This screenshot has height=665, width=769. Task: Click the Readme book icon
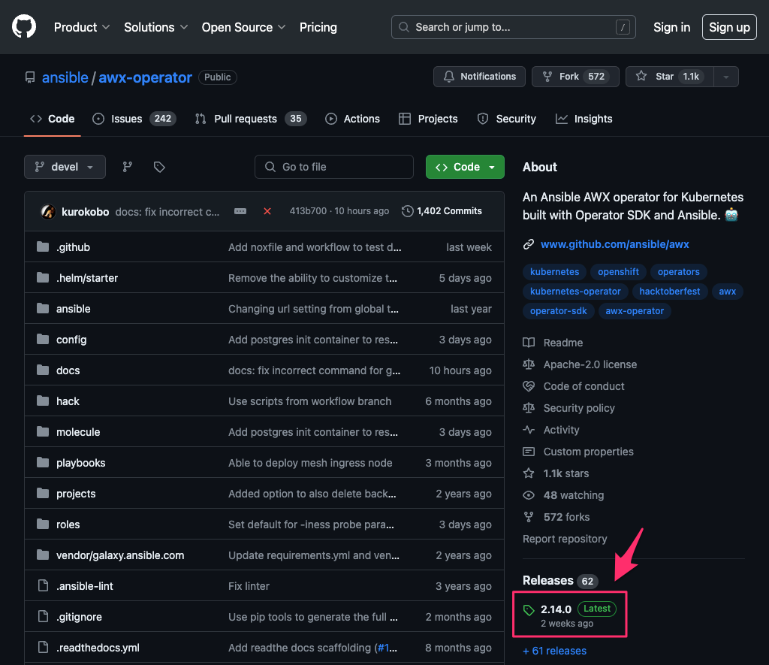[529, 343]
